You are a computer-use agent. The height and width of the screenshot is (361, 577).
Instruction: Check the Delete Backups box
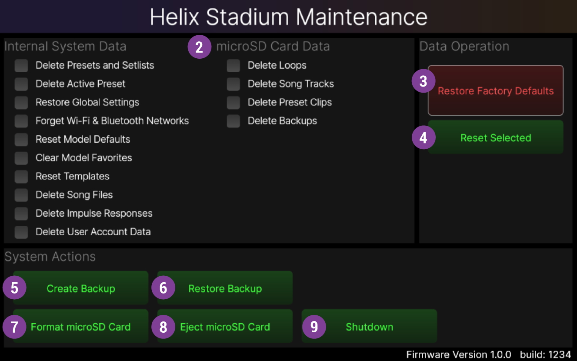pos(233,121)
